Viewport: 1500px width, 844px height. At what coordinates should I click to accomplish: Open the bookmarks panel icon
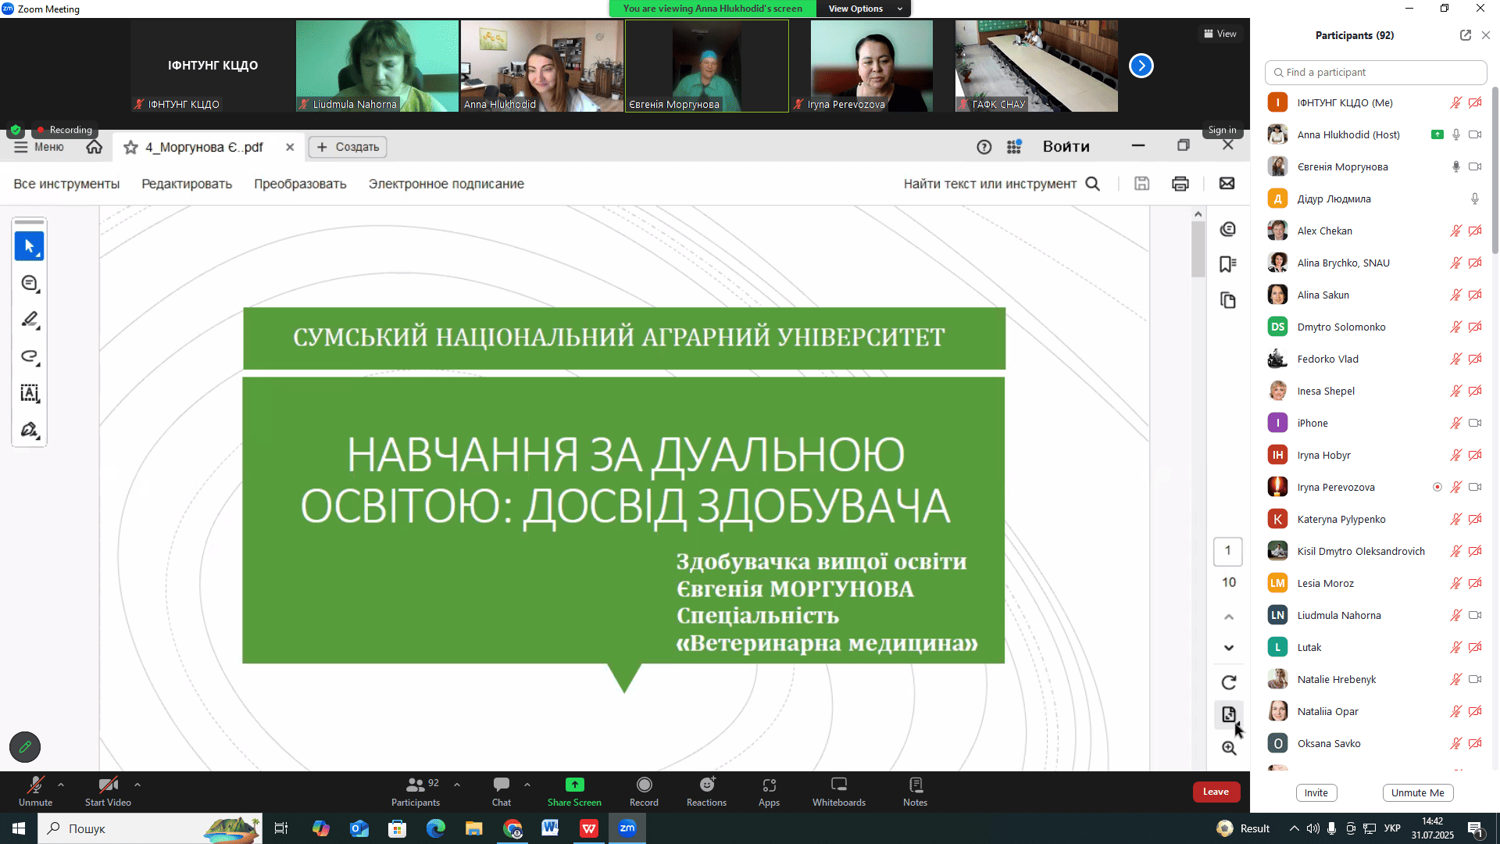(1228, 264)
